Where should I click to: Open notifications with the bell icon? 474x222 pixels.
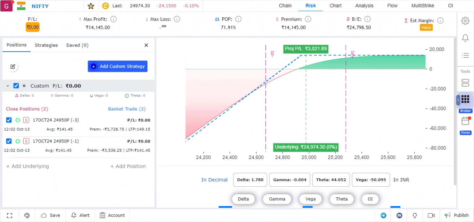(465, 38)
